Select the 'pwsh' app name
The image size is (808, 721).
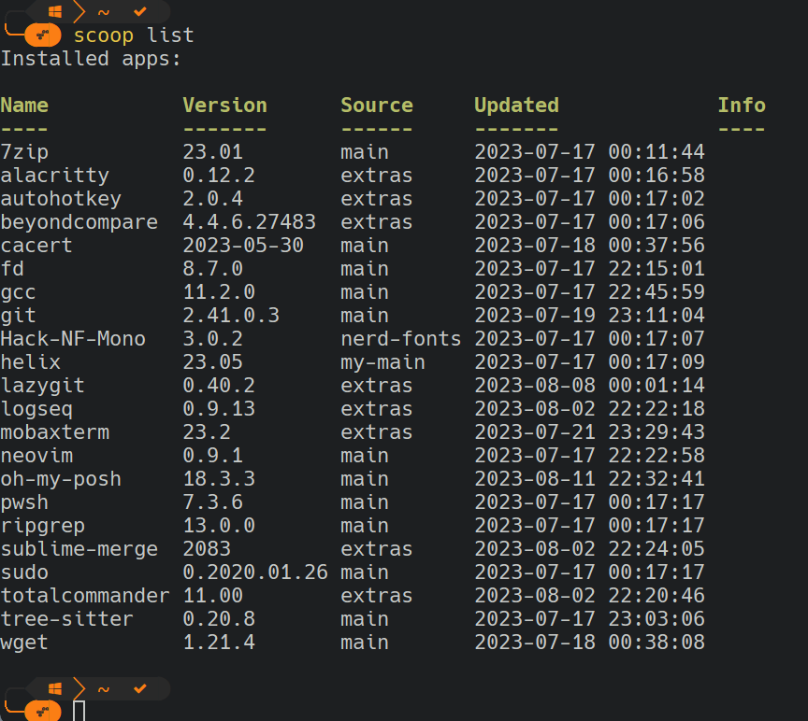tap(24, 502)
